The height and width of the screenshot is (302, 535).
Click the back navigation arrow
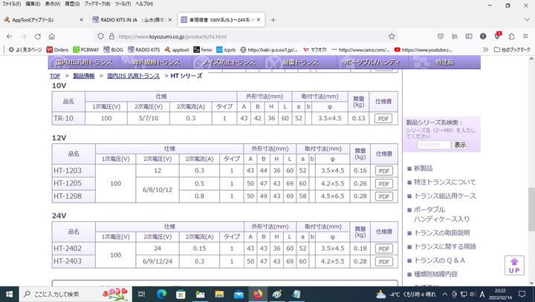point(7,35)
